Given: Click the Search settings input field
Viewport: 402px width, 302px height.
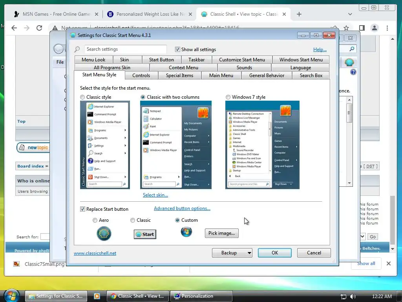Looking at the screenshot, I should tap(125, 49).
